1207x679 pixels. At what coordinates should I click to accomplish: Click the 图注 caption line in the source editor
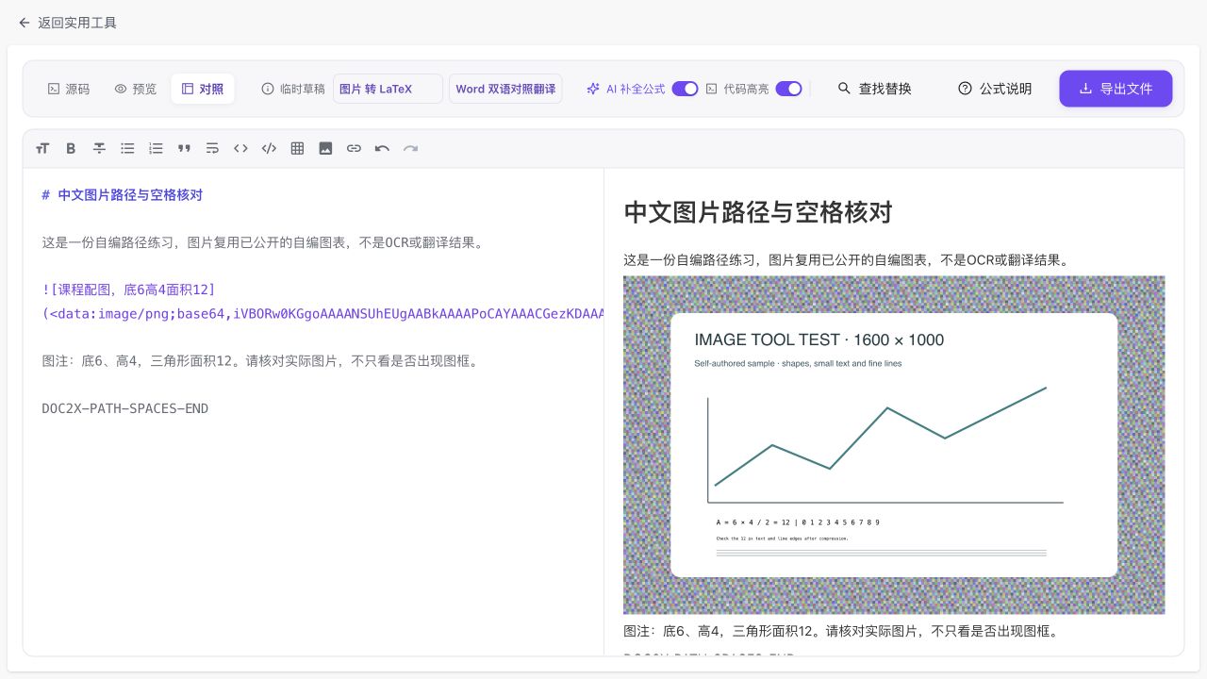(259, 360)
